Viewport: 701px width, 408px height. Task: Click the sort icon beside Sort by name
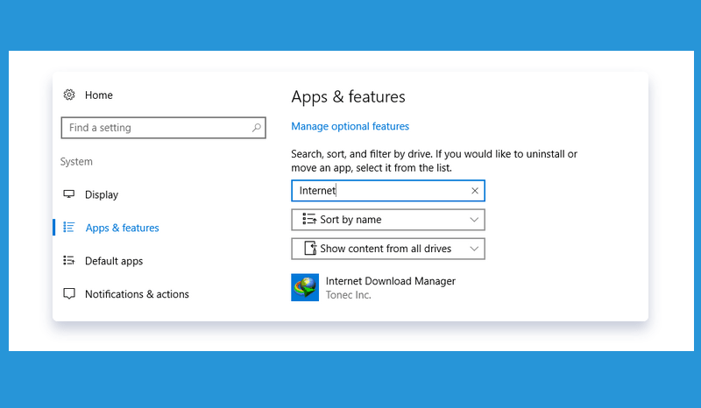[309, 219]
